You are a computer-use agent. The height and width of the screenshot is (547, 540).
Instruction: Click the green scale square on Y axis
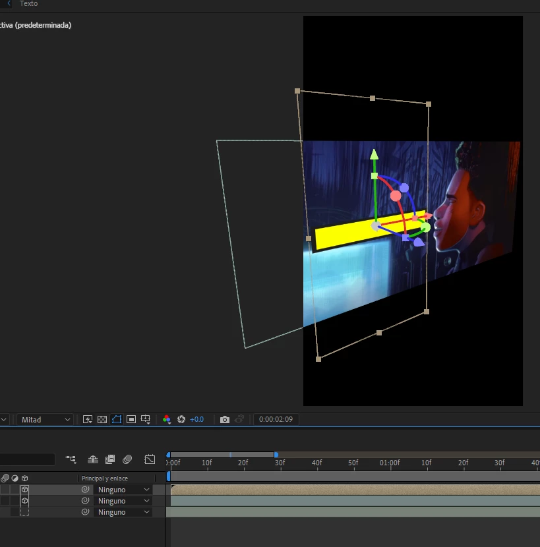375,176
